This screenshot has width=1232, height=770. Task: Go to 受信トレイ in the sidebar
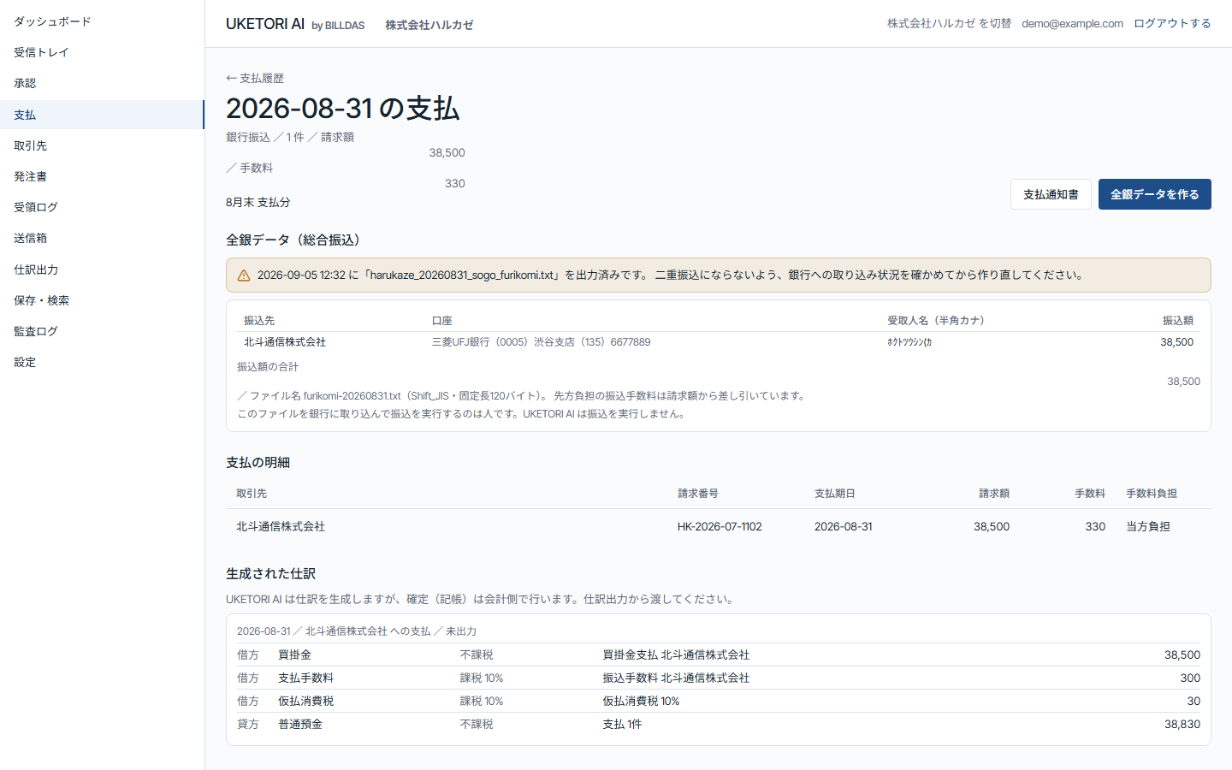[x=102, y=52]
